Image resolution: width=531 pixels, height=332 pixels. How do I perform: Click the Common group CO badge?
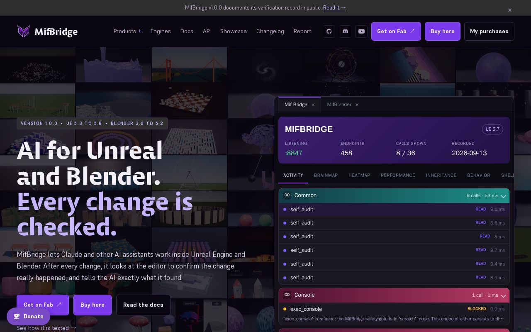click(287, 195)
